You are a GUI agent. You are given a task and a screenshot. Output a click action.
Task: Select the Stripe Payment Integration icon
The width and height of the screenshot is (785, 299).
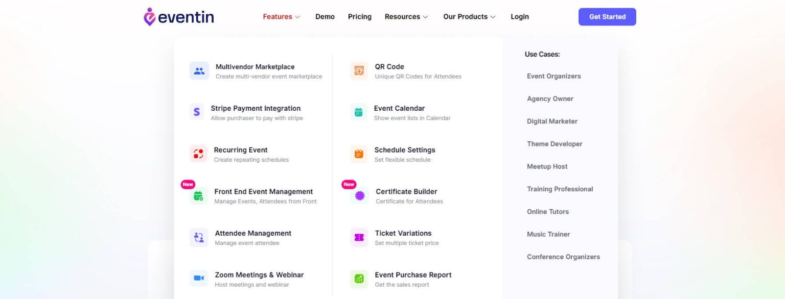pos(197,112)
